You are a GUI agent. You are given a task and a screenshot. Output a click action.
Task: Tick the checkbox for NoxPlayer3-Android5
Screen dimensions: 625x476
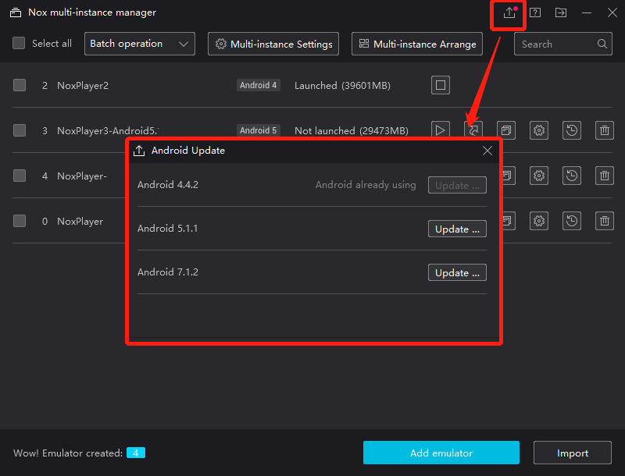(19, 130)
